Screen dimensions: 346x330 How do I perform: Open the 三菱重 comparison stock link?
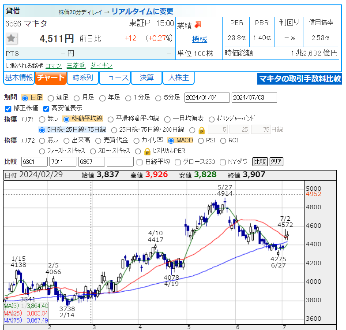[76, 66]
